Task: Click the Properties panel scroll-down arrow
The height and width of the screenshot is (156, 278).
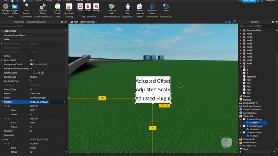Action: click(66, 152)
